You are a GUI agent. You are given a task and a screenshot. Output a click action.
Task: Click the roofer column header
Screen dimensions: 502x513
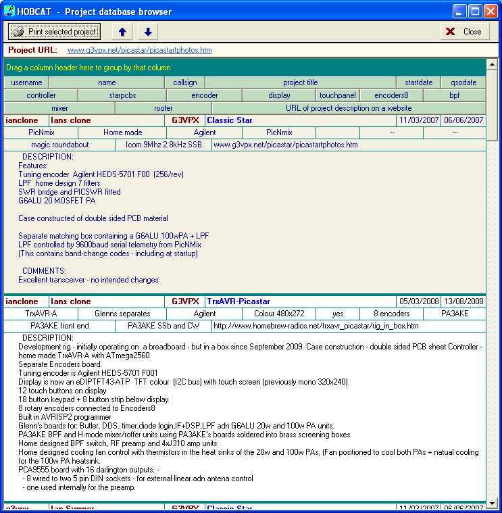coord(163,108)
